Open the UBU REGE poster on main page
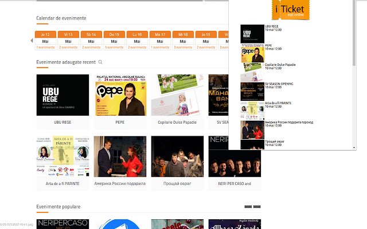This screenshot has height=229, width=367. (x=63, y=95)
